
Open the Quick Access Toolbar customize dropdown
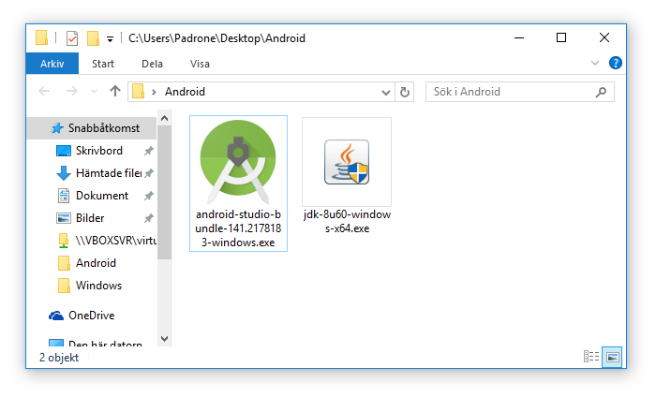click(x=110, y=39)
